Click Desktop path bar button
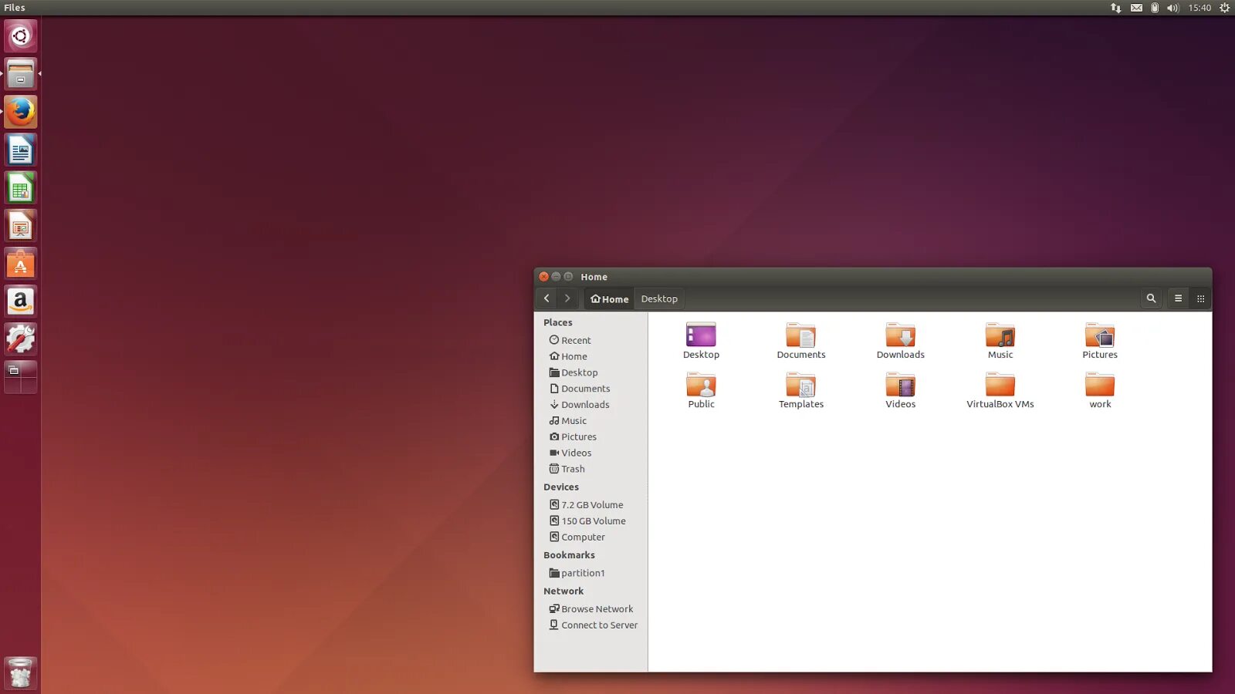Viewport: 1235px width, 694px height. [x=659, y=299]
